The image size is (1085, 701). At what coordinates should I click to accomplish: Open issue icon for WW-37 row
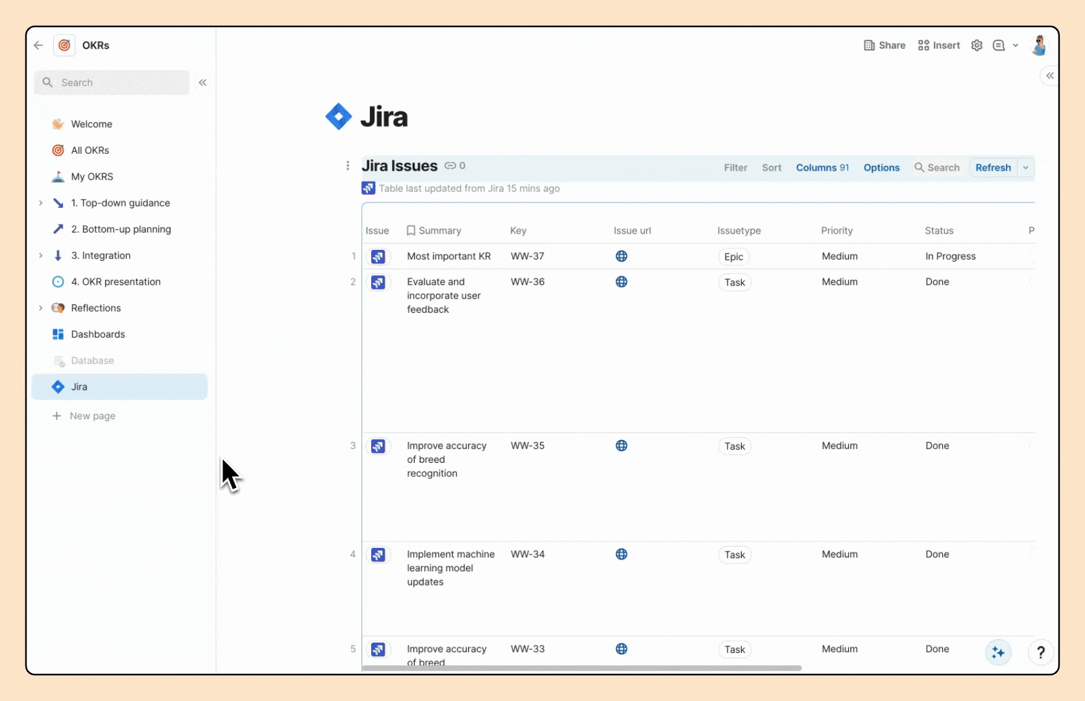(378, 256)
